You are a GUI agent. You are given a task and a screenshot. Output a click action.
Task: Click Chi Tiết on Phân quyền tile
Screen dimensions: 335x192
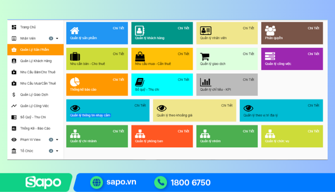pos(313,28)
